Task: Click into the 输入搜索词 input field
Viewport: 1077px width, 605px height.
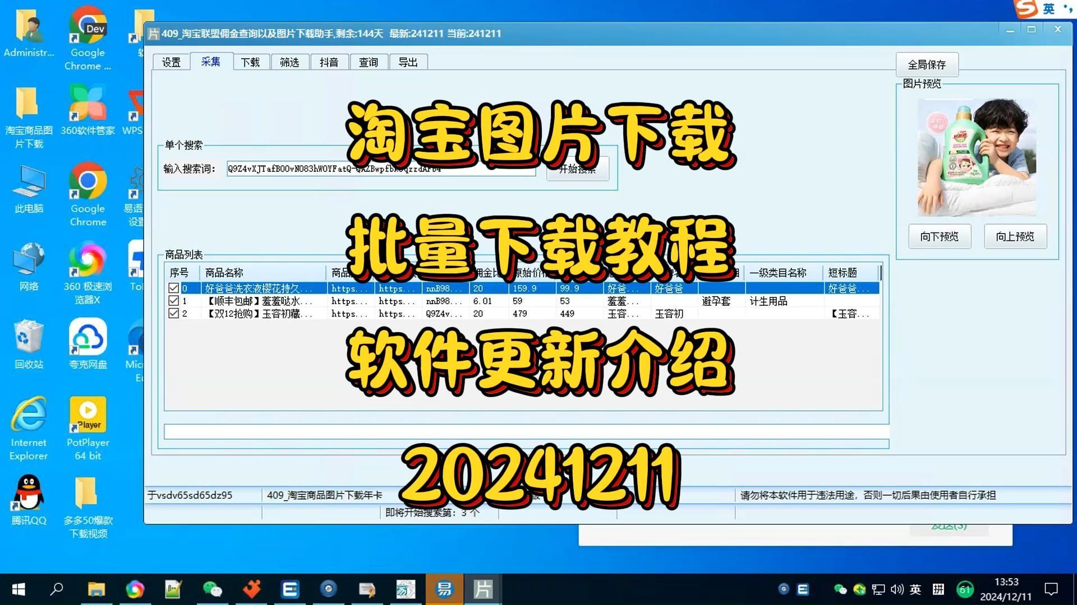Action: pos(381,169)
